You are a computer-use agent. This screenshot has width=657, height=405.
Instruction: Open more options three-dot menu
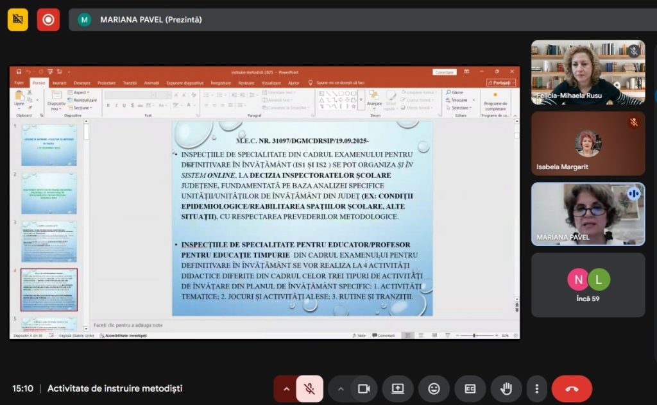pos(536,388)
